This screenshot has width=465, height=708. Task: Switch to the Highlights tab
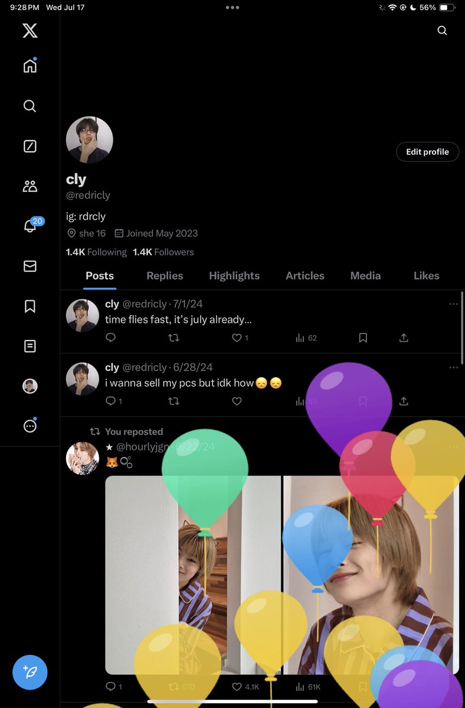[x=234, y=276]
